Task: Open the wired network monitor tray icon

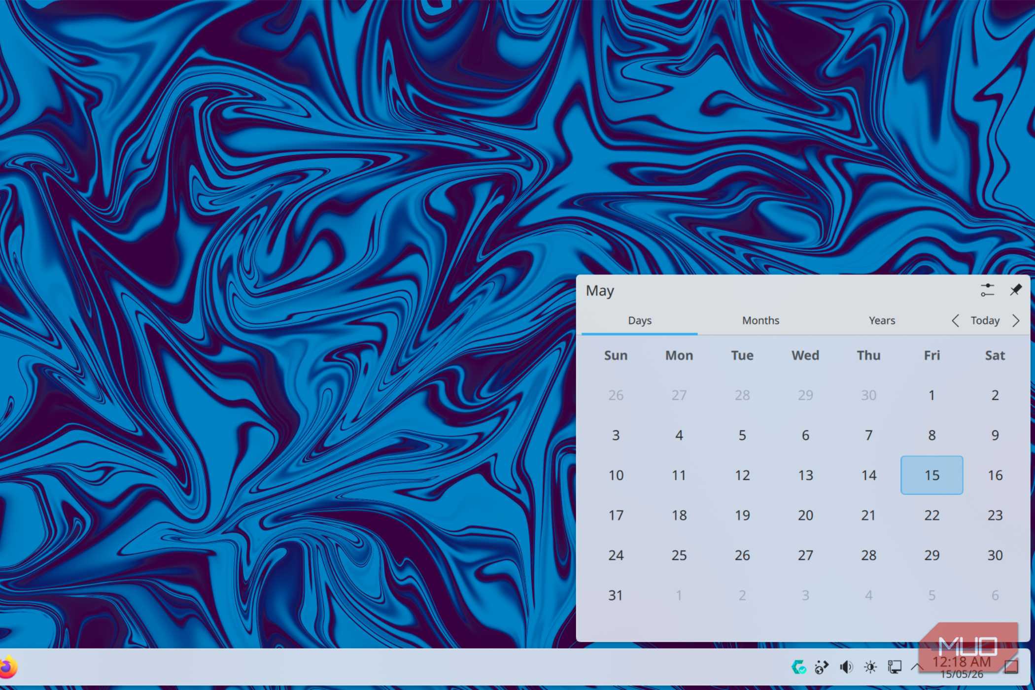Action: [895, 667]
